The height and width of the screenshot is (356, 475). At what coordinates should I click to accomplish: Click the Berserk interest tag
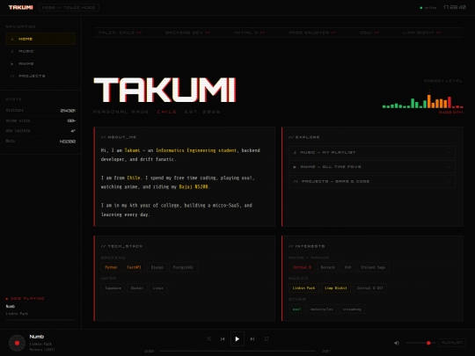tap(328, 267)
